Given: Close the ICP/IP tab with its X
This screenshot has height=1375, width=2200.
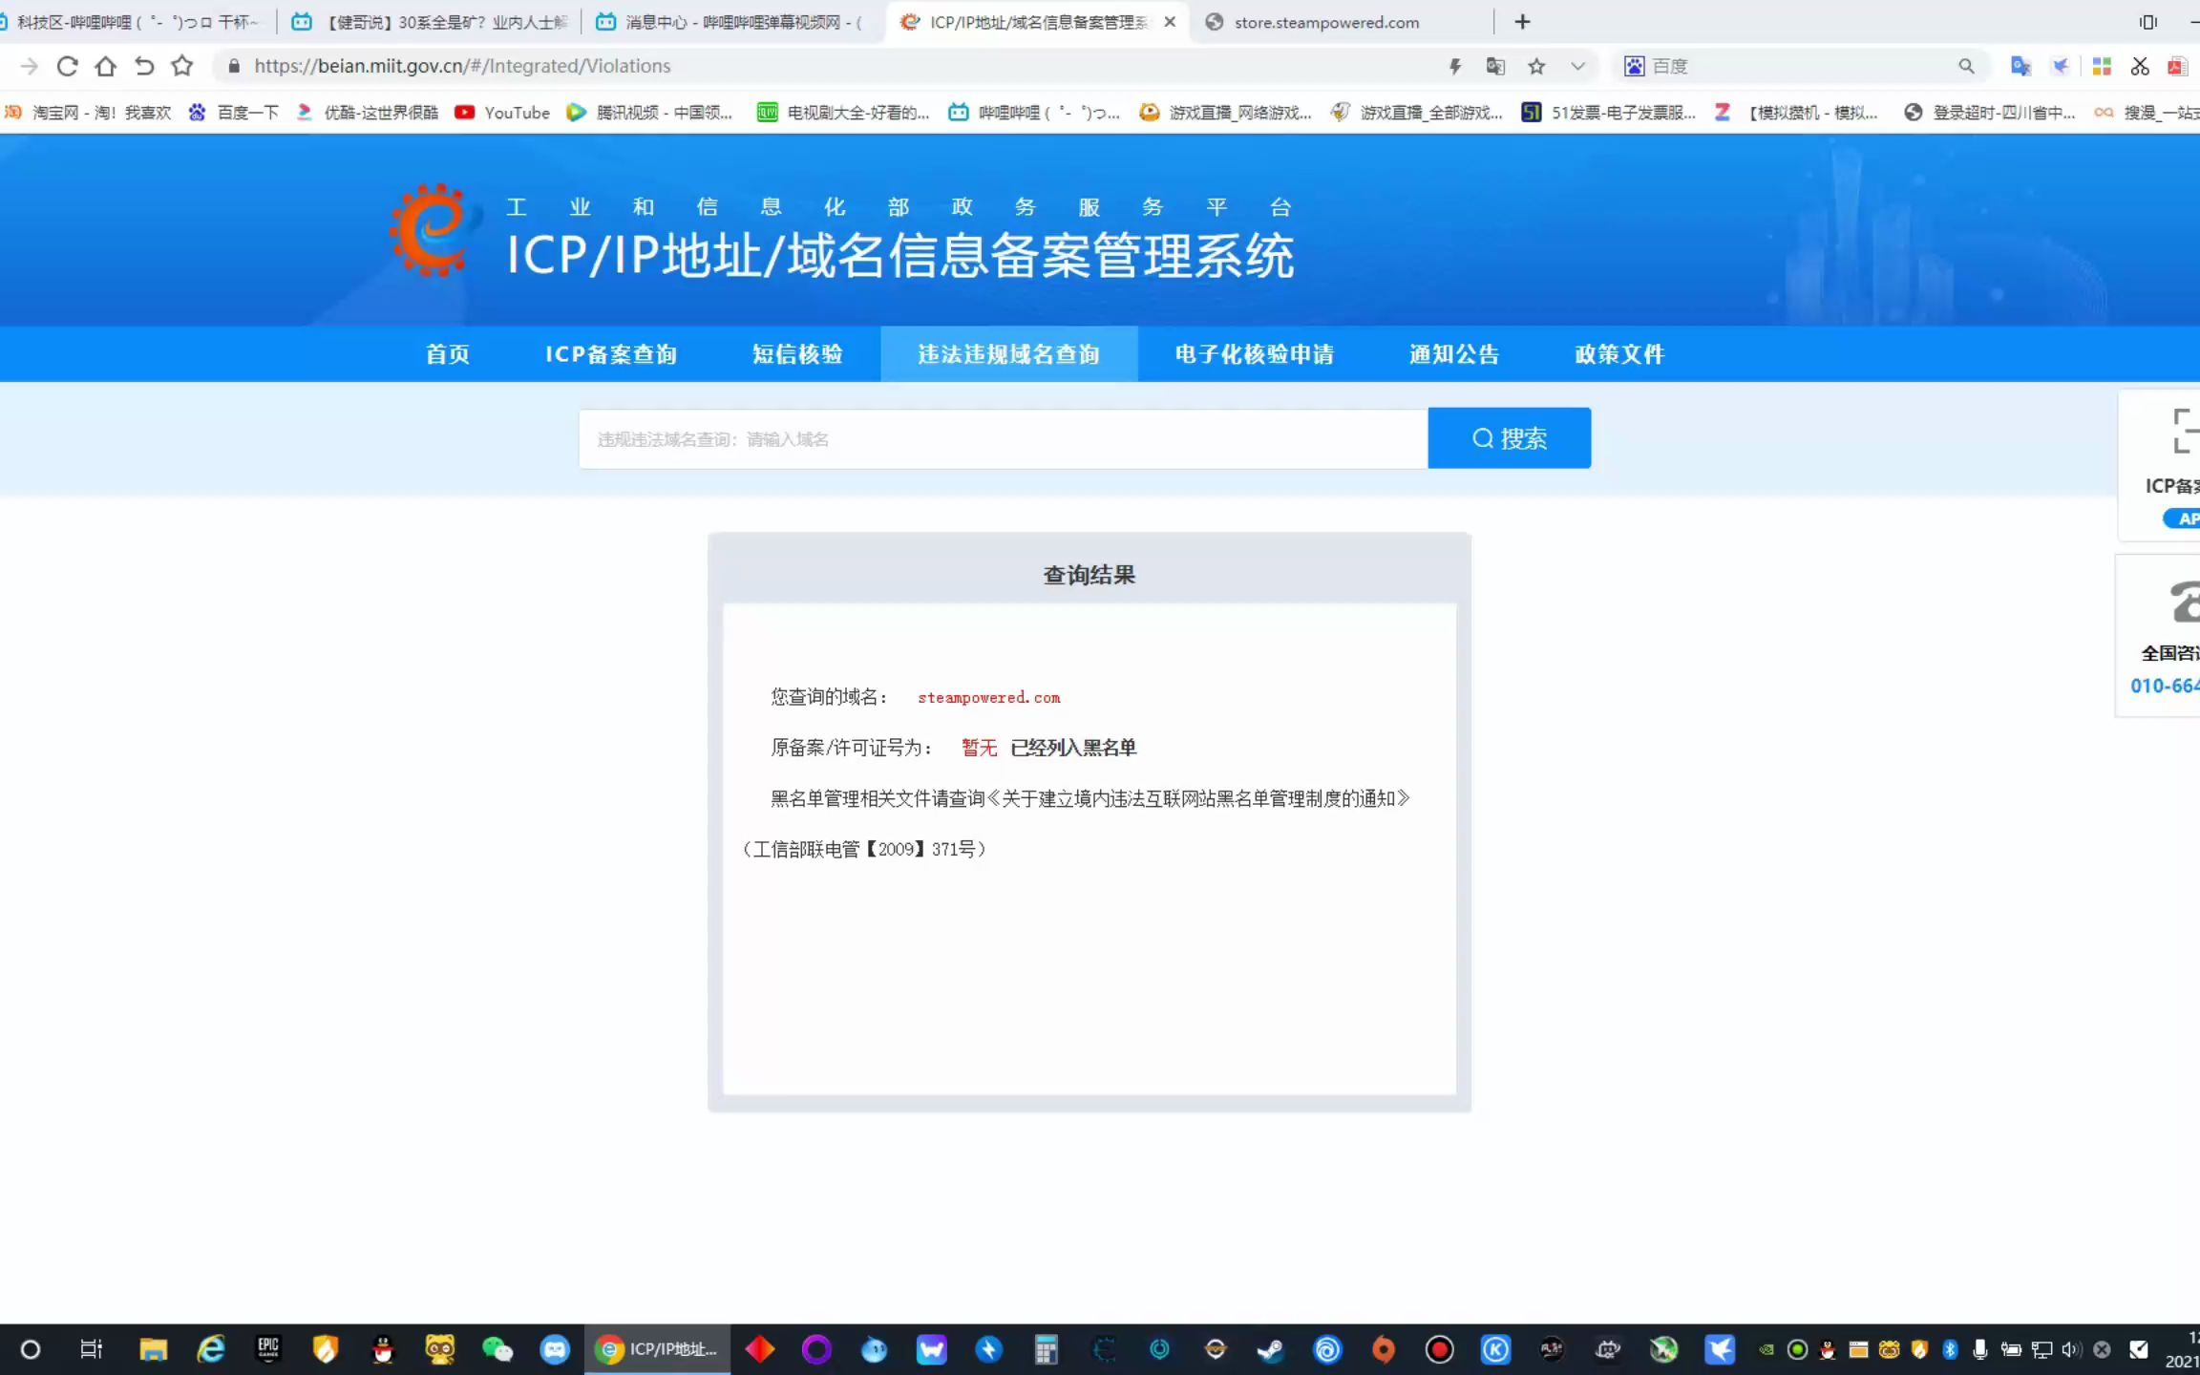Looking at the screenshot, I should point(1170,21).
